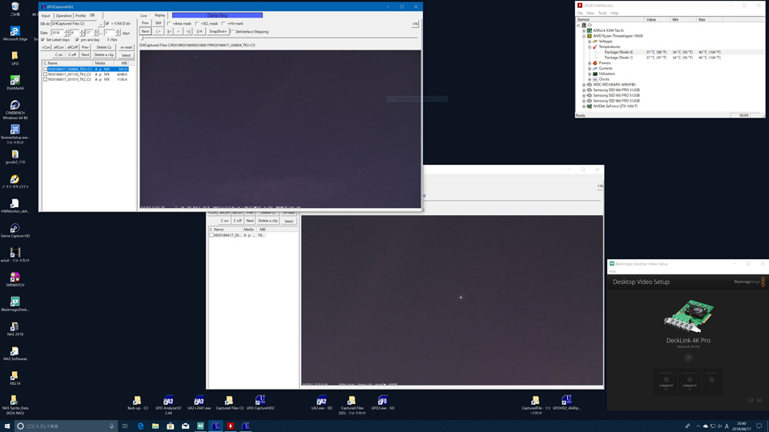Viewport: 769px width, 432px height.
Task: Toggle the Y/M/D dir checkbox
Action: (107, 23)
